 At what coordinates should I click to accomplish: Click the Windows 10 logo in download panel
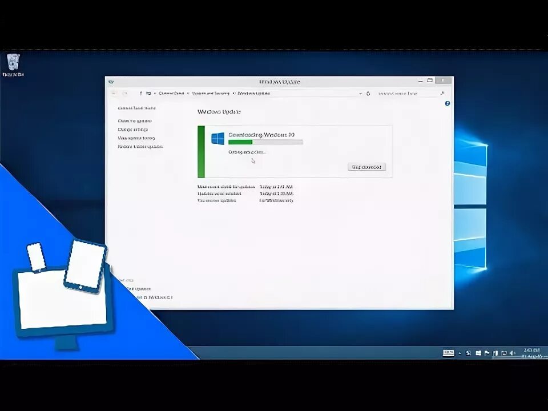217,138
